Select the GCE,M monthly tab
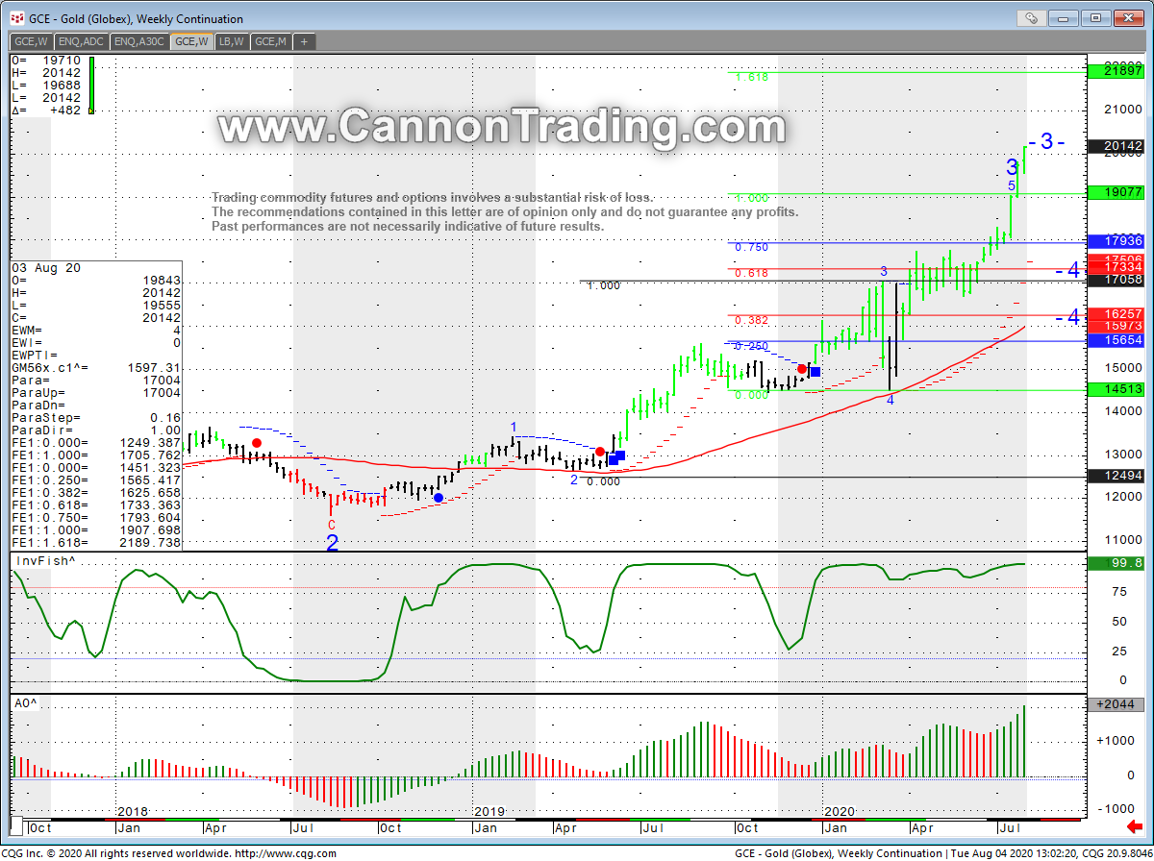Image resolution: width=1154 pixels, height=861 pixels. point(269,41)
